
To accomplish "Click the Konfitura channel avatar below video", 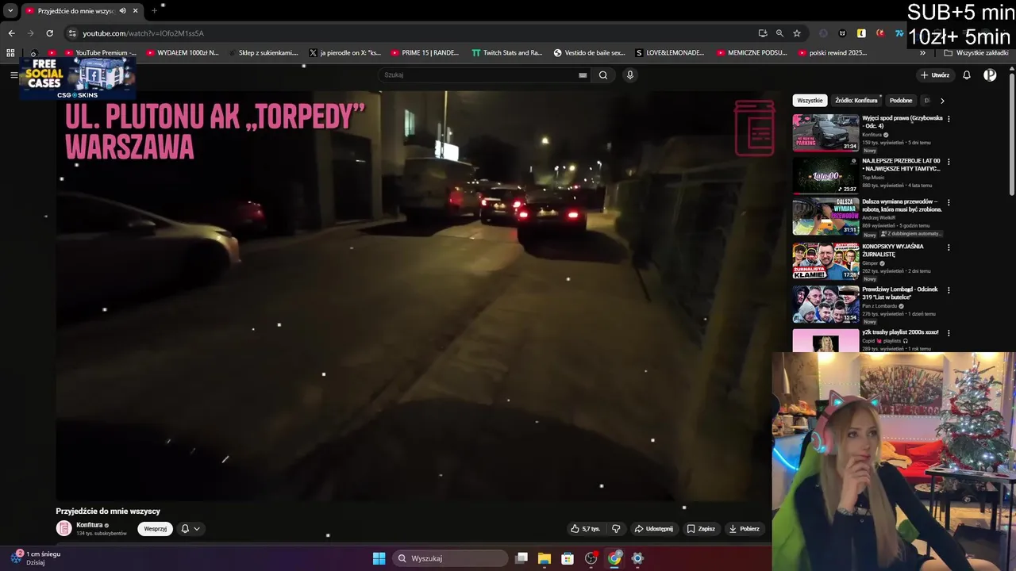I will [x=63, y=528].
